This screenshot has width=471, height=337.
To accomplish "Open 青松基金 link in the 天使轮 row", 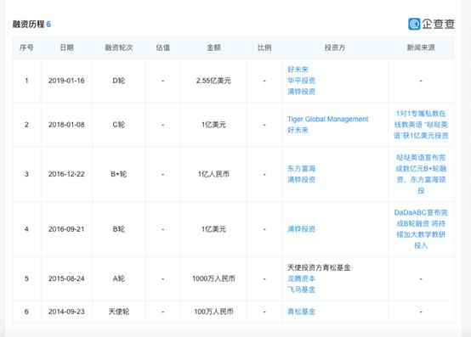I will [301, 312].
